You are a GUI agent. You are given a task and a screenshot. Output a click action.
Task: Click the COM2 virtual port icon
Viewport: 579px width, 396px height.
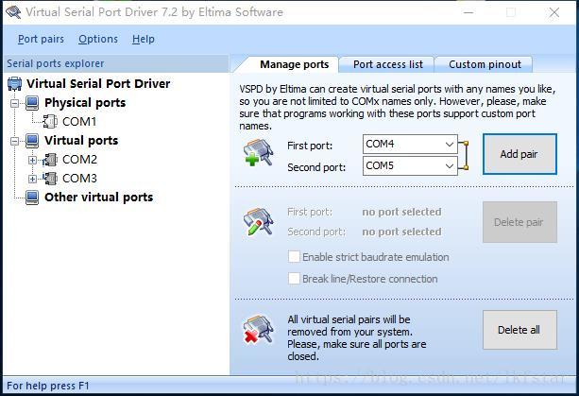tap(49, 160)
